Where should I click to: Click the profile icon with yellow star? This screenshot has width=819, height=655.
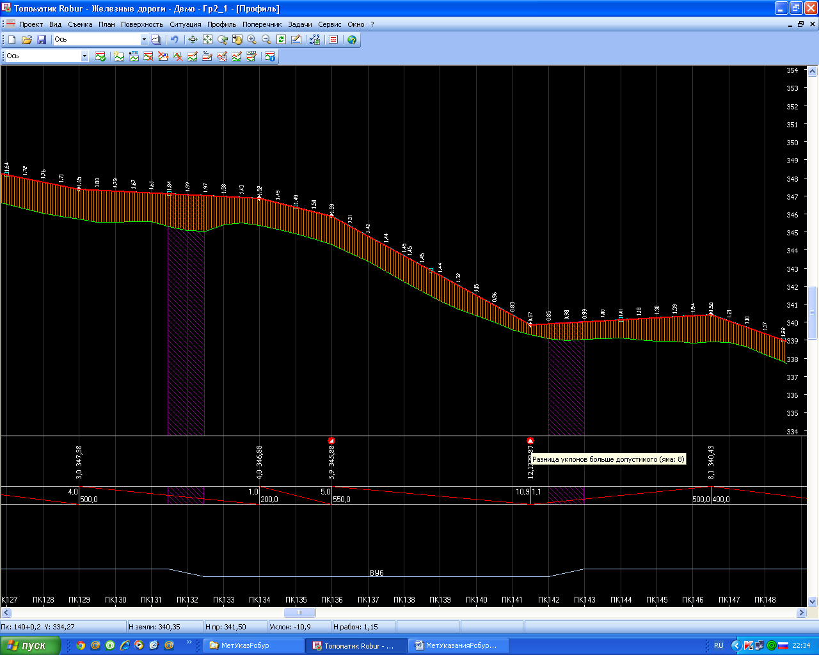point(119,56)
